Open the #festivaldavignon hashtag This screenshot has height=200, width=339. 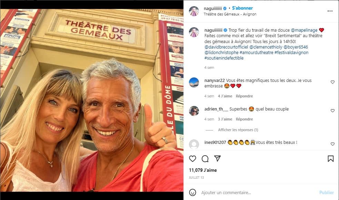pos(291,52)
